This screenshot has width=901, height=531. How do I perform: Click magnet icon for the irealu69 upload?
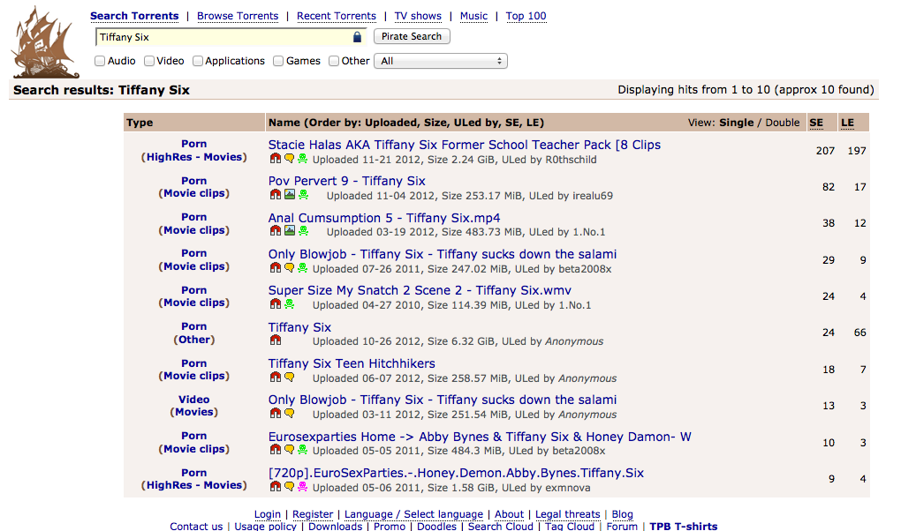click(276, 195)
